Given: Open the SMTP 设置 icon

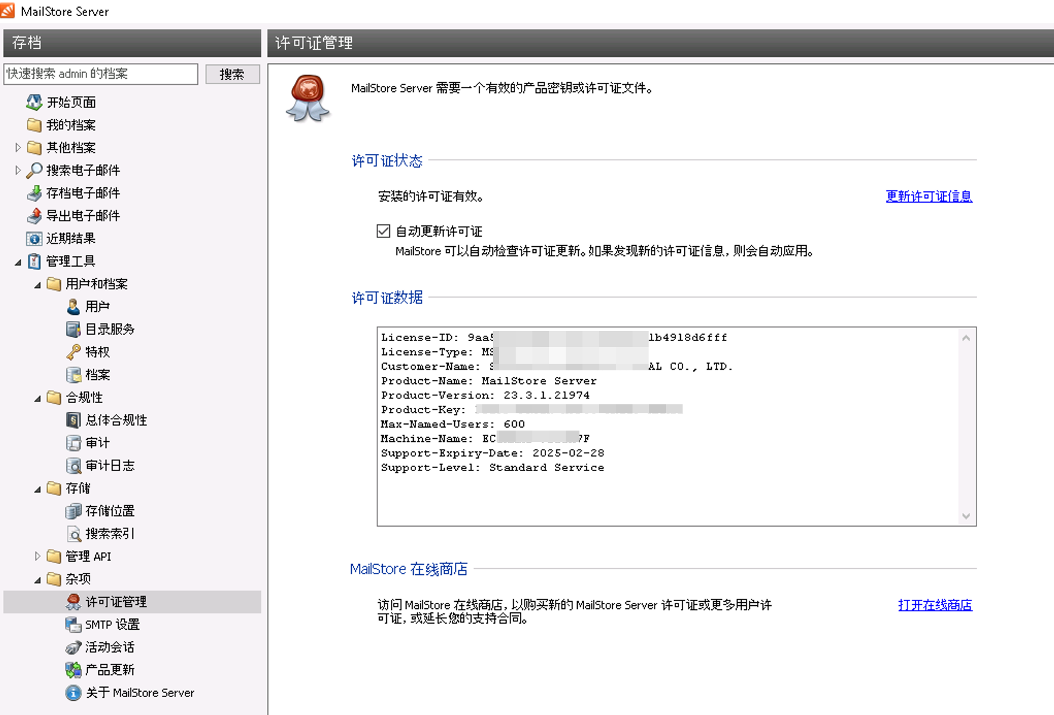Looking at the screenshot, I should point(73,624).
